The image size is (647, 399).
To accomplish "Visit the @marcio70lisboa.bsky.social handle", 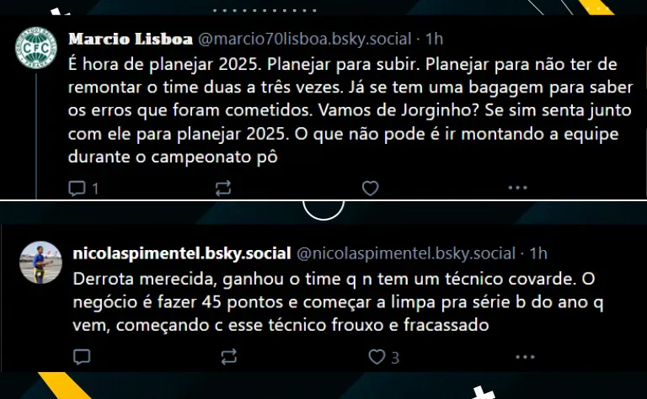I will pos(304,40).
